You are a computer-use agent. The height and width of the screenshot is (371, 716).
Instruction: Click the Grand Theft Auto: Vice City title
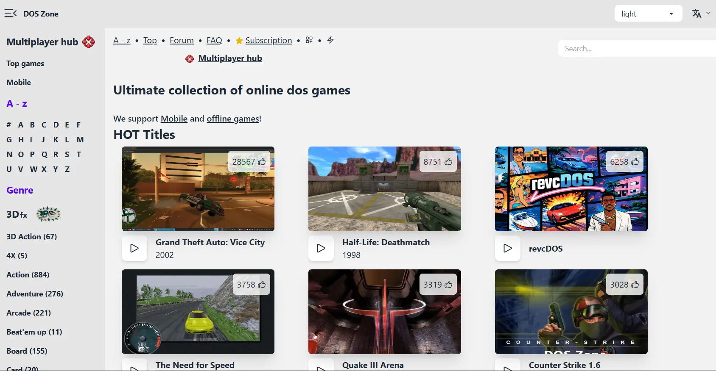coord(210,242)
